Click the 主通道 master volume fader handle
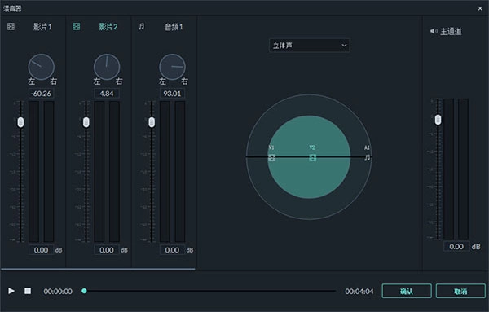This screenshot has width=489, height=312. click(438, 120)
